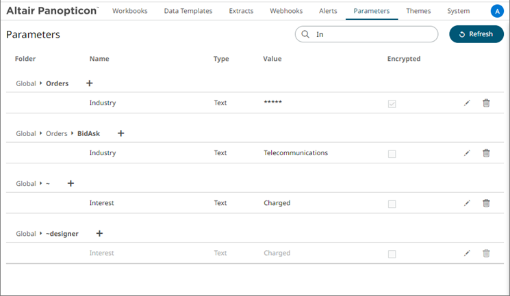
Task: Edit the Interest parameter in Global ~ folder
Action: (x=467, y=203)
